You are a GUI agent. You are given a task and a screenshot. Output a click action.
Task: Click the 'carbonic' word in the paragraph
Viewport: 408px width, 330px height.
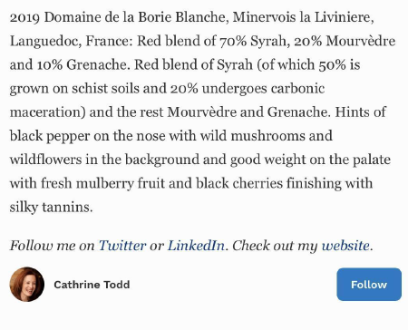pos(297,89)
